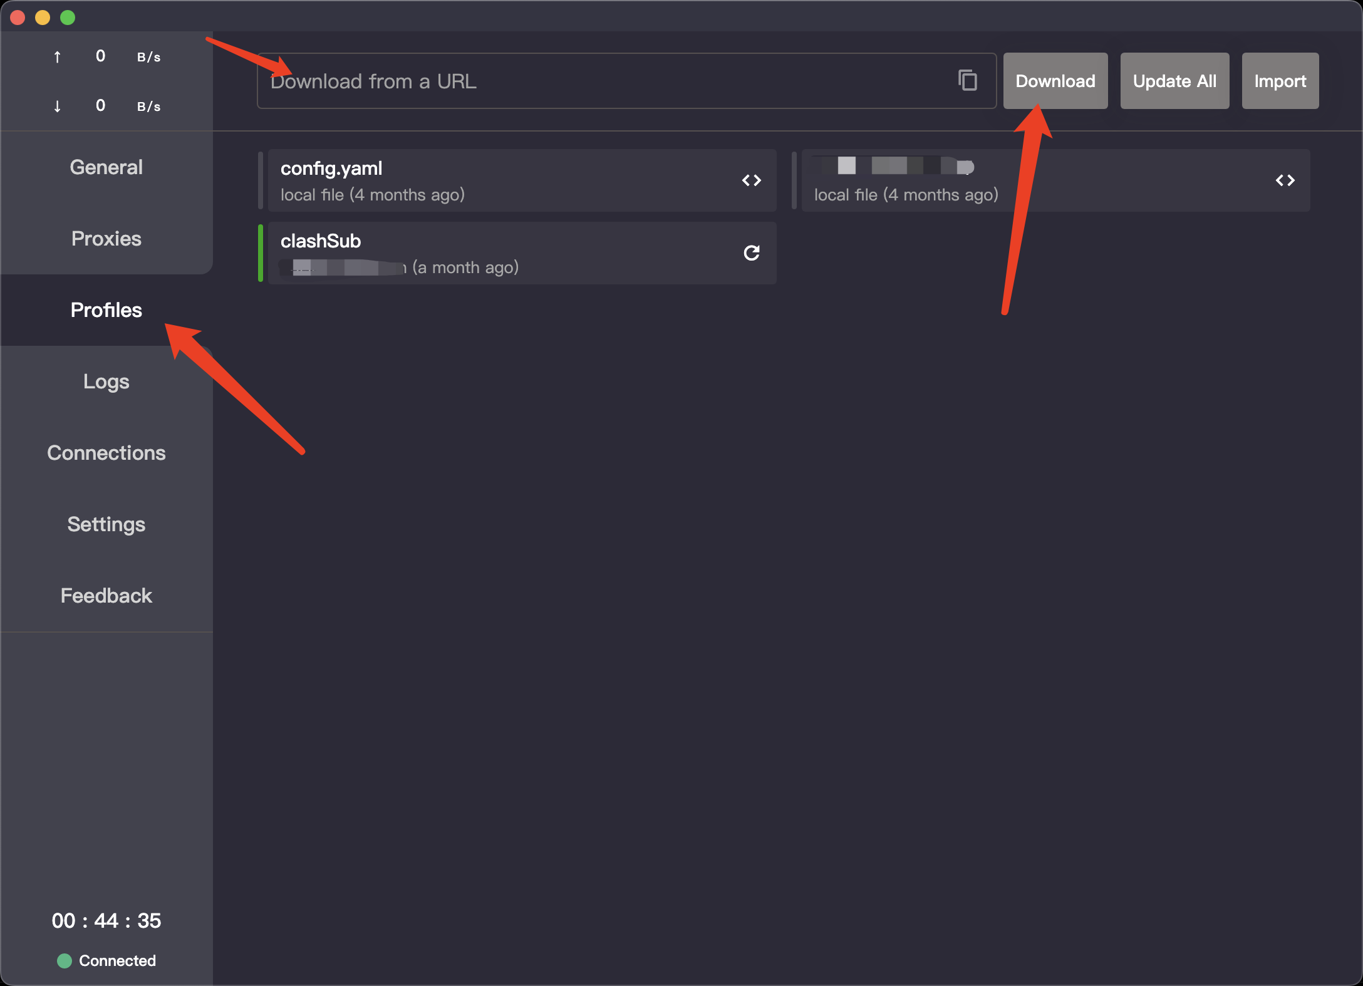Click the paste clipboard icon in URL field
The image size is (1363, 986).
968,80
